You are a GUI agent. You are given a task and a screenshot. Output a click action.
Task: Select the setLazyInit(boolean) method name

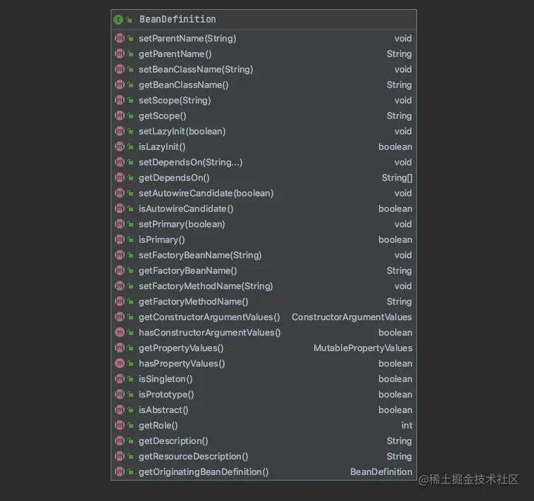(x=182, y=132)
